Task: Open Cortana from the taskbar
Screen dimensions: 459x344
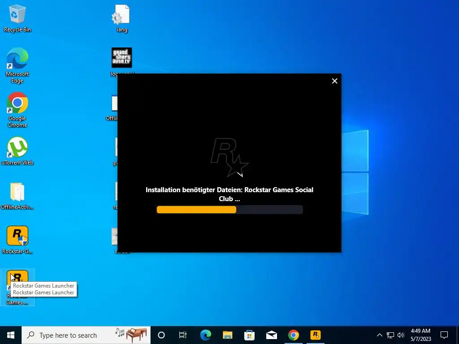Action: [x=161, y=335]
